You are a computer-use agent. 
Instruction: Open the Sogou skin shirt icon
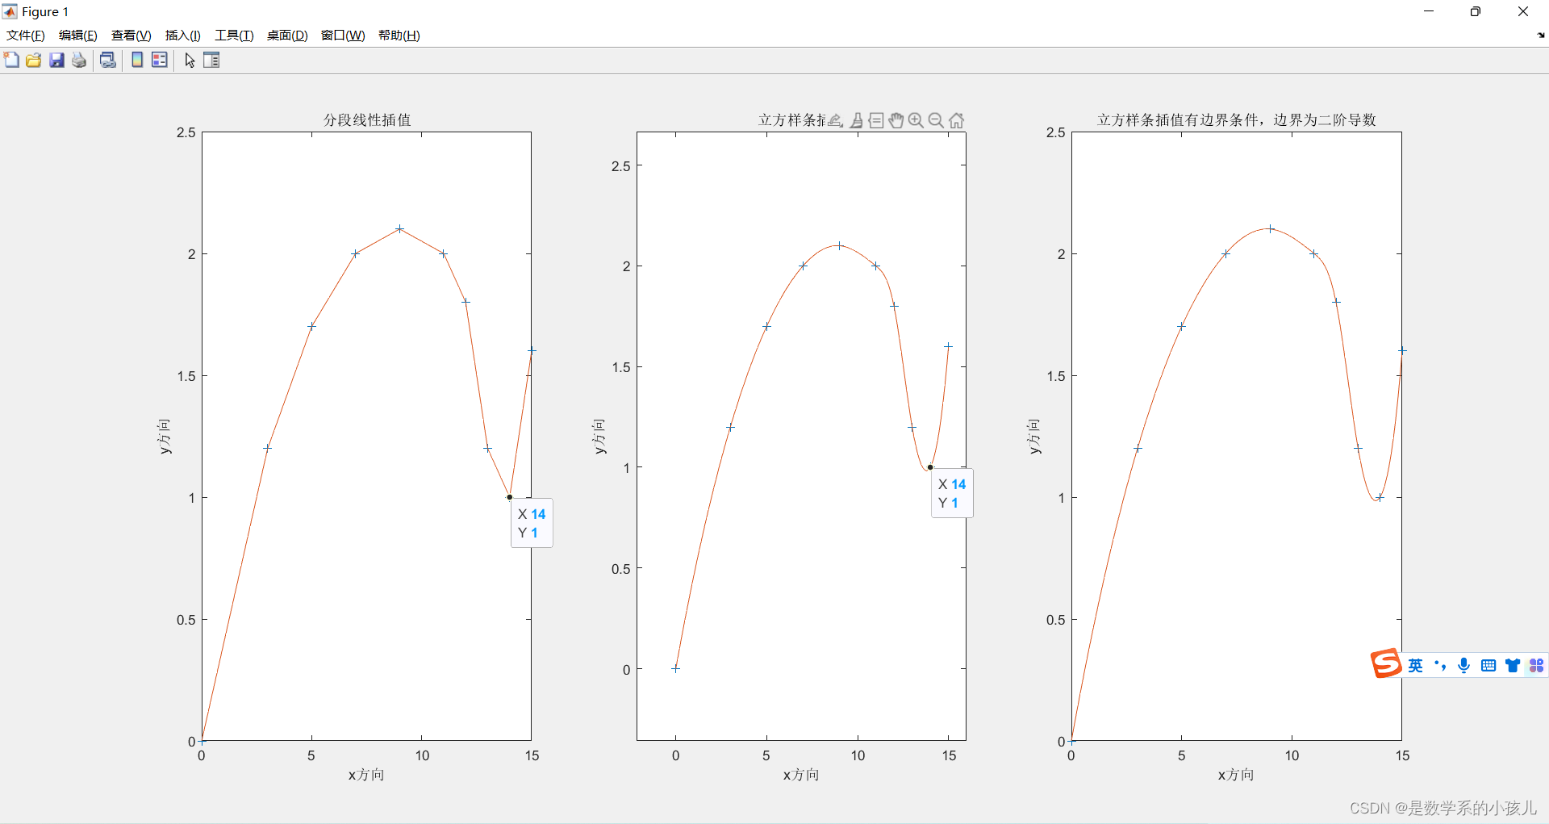tap(1513, 666)
